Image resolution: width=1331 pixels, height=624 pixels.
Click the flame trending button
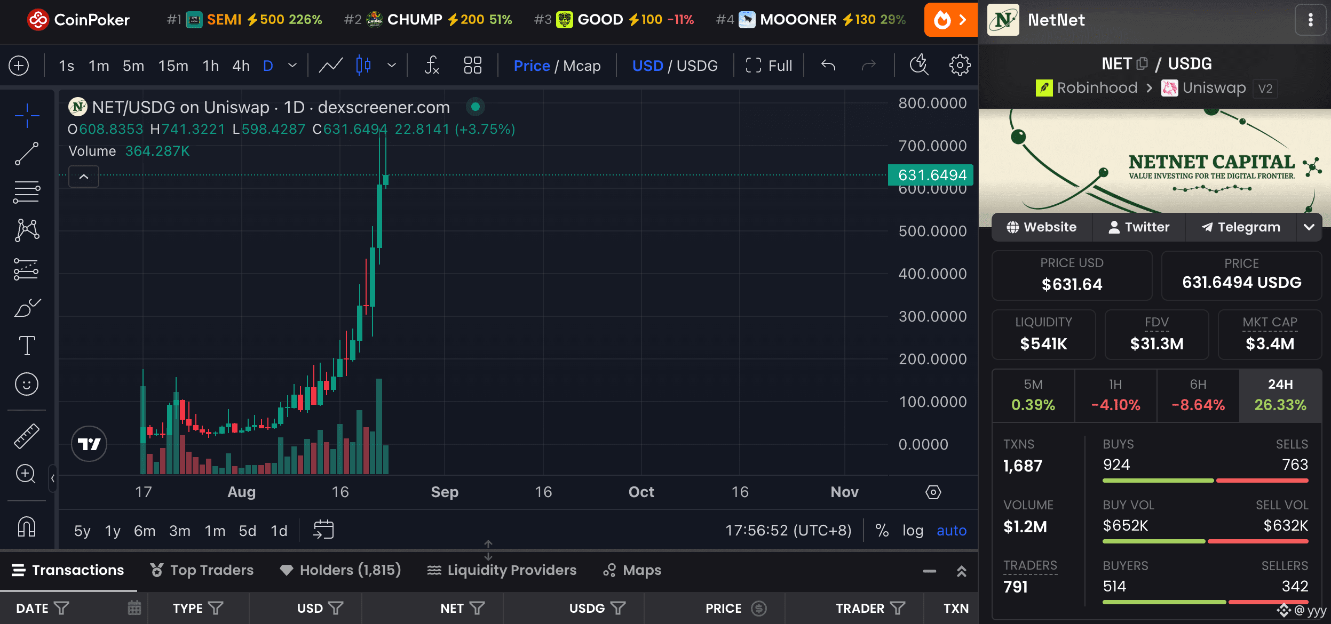(x=951, y=20)
